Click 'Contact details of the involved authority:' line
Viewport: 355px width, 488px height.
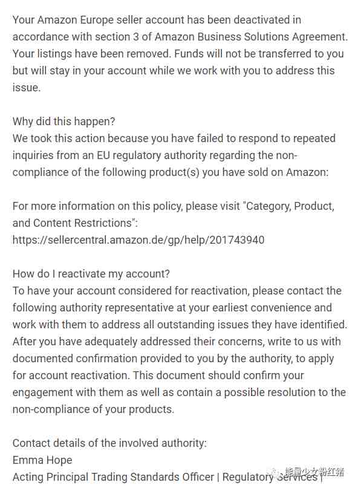click(109, 443)
